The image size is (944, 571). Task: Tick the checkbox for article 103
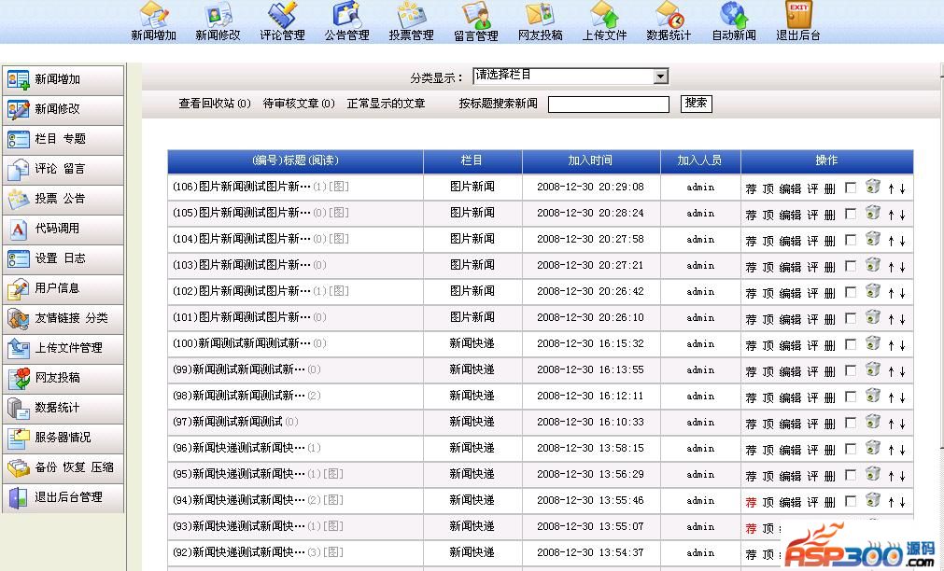(850, 266)
